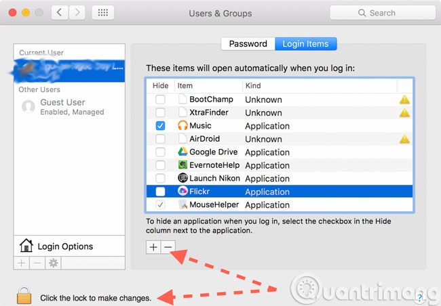Select the XtraFinder item name
The height and width of the screenshot is (306, 441).
209,112
